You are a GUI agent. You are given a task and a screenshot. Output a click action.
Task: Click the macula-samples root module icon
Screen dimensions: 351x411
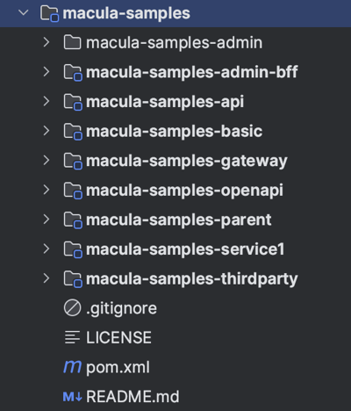pos(49,14)
